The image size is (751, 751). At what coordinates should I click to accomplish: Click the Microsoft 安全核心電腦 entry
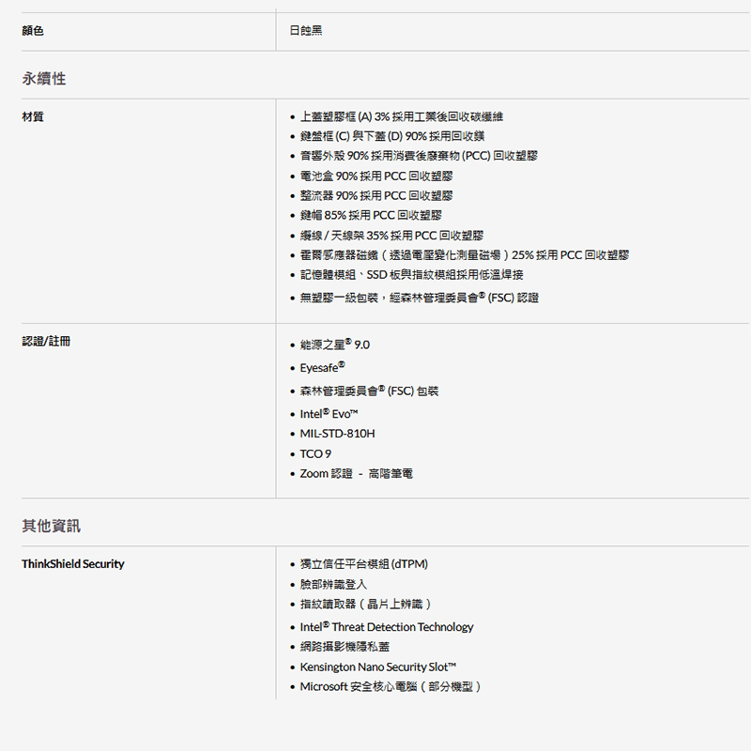point(390,686)
